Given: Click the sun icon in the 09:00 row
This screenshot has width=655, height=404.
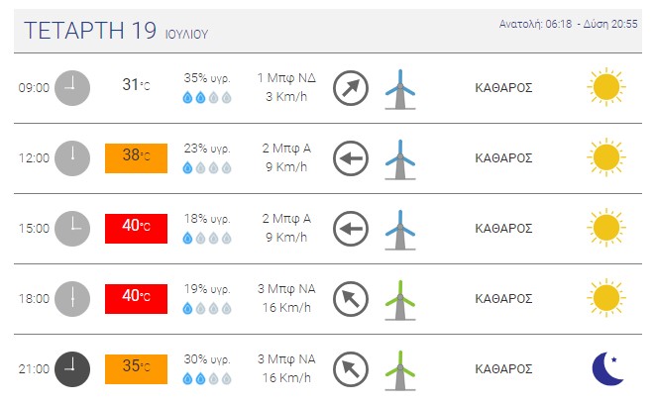Looking at the screenshot, I should (606, 87).
